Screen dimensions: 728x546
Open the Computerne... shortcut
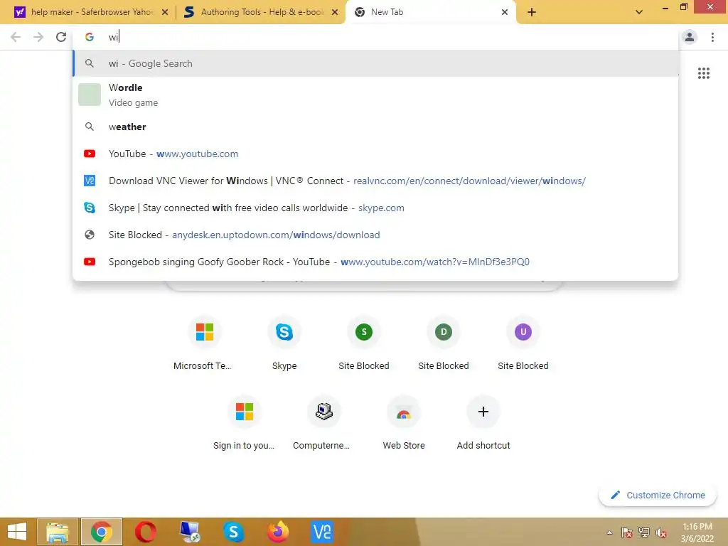(324, 424)
